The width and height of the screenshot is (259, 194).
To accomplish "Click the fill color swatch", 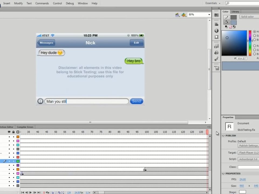I will click(x=234, y=22).
